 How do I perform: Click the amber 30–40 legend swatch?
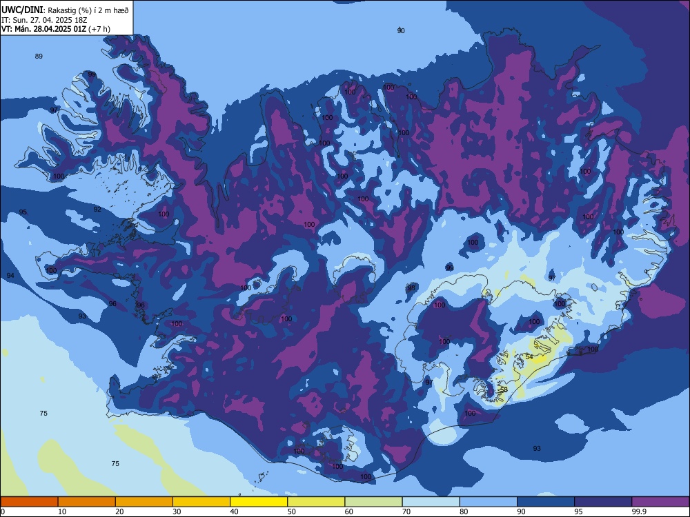(201, 502)
